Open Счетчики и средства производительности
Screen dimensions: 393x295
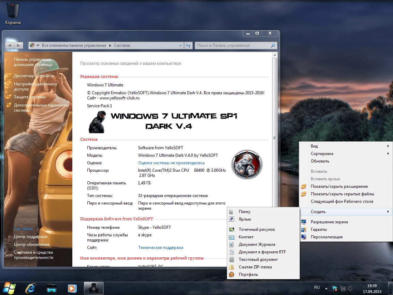33,255
